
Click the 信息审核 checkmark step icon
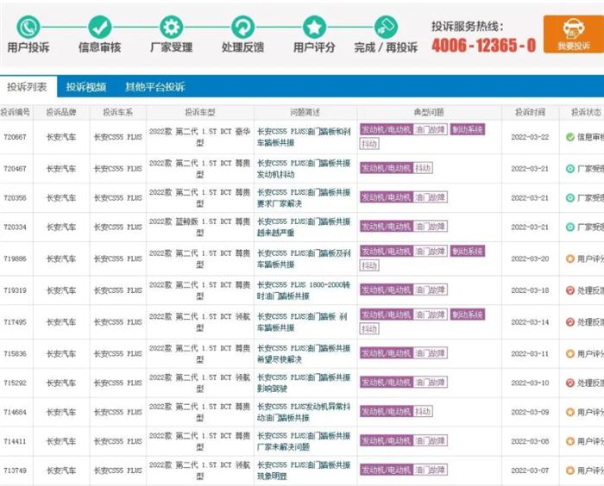[x=100, y=27]
